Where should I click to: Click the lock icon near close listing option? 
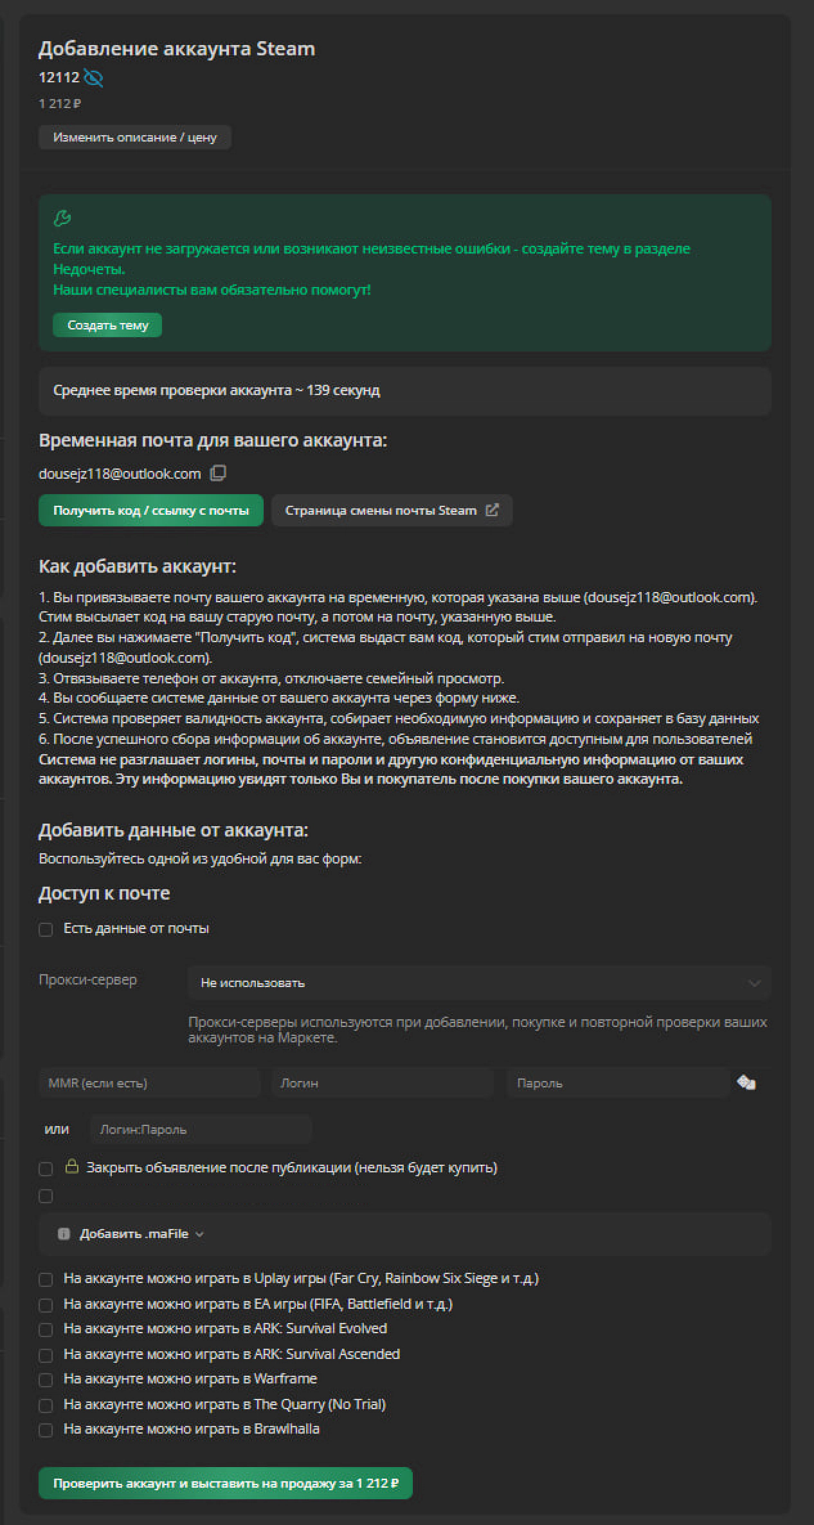coord(72,1167)
